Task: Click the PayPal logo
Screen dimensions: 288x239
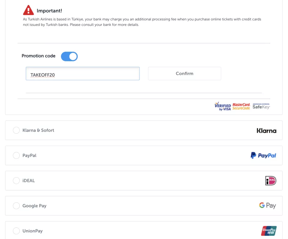Action: point(263,155)
